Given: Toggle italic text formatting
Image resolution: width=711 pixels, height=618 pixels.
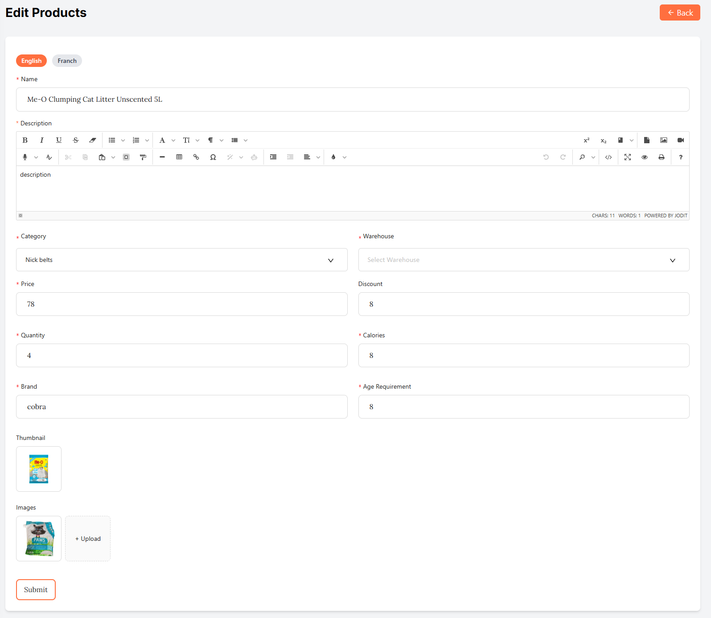Looking at the screenshot, I should click(x=42, y=140).
